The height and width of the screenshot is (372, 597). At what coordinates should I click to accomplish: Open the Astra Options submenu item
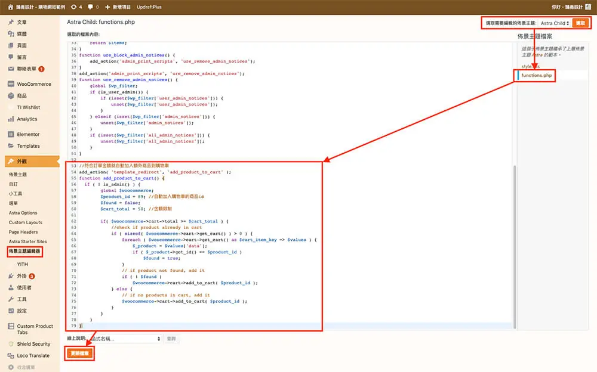23,213
